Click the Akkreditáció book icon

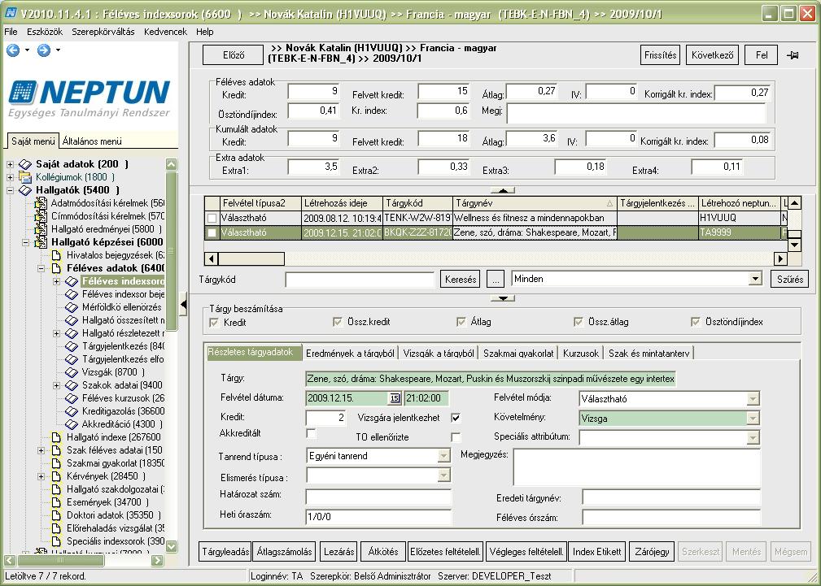pos(72,424)
